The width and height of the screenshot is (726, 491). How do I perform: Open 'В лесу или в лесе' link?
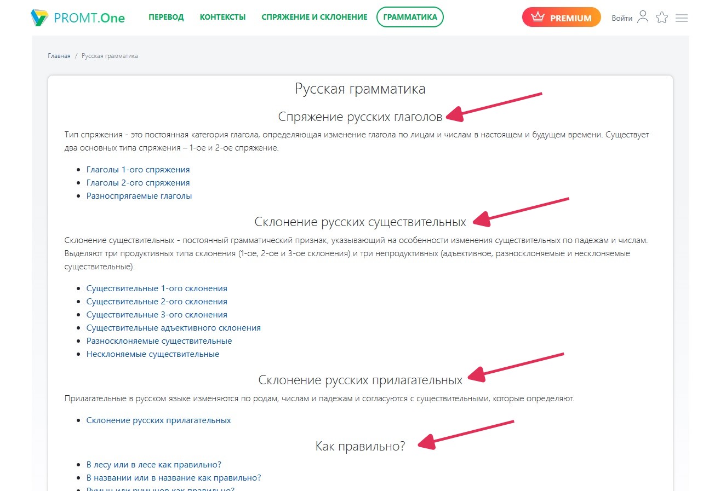[154, 465]
